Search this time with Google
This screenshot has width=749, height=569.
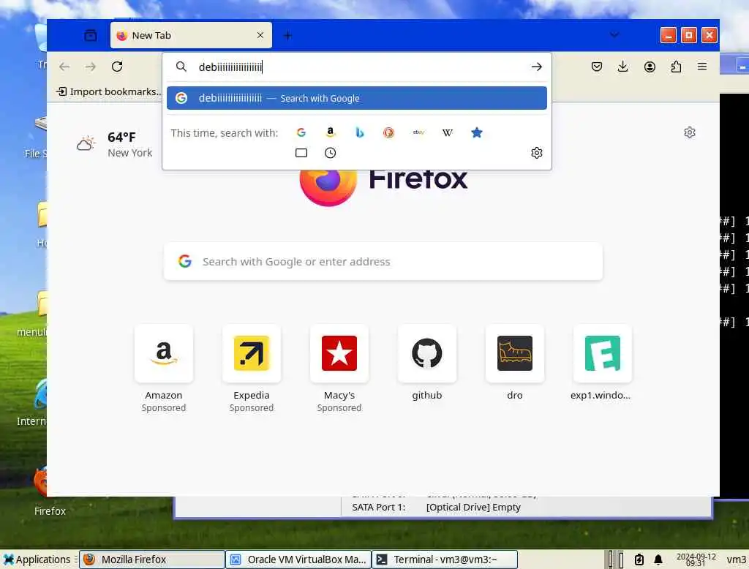coord(301,132)
